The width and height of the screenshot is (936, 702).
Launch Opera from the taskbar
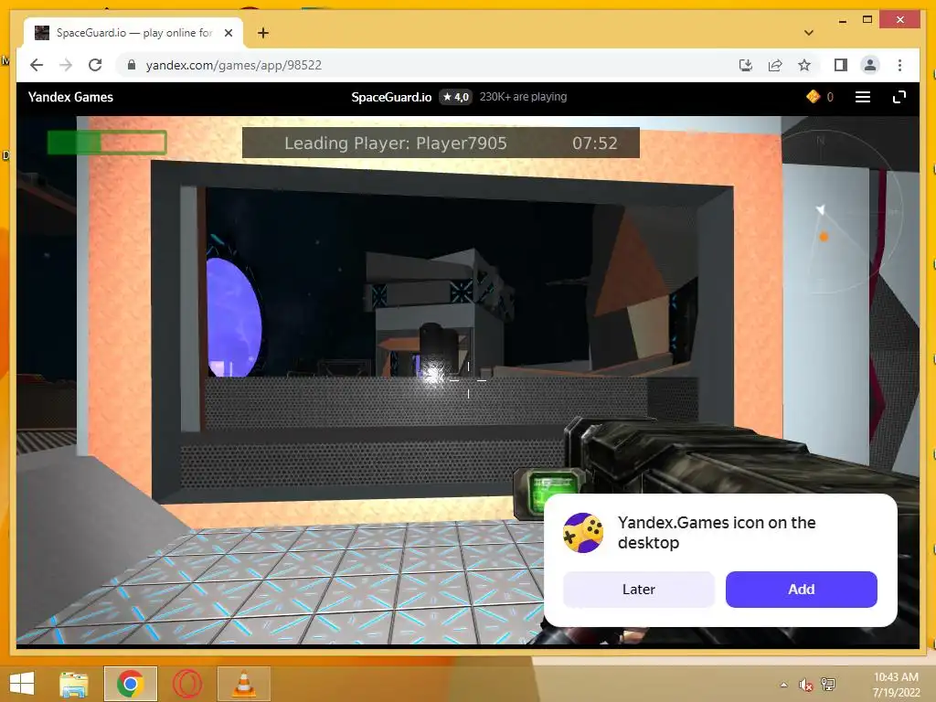pyautogui.click(x=186, y=684)
